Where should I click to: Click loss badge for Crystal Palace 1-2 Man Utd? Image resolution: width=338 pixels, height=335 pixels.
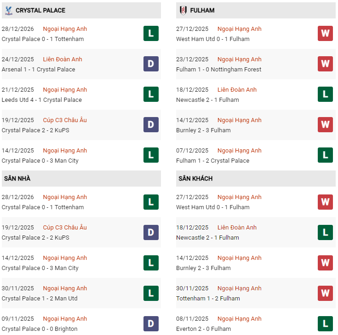click(151, 293)
